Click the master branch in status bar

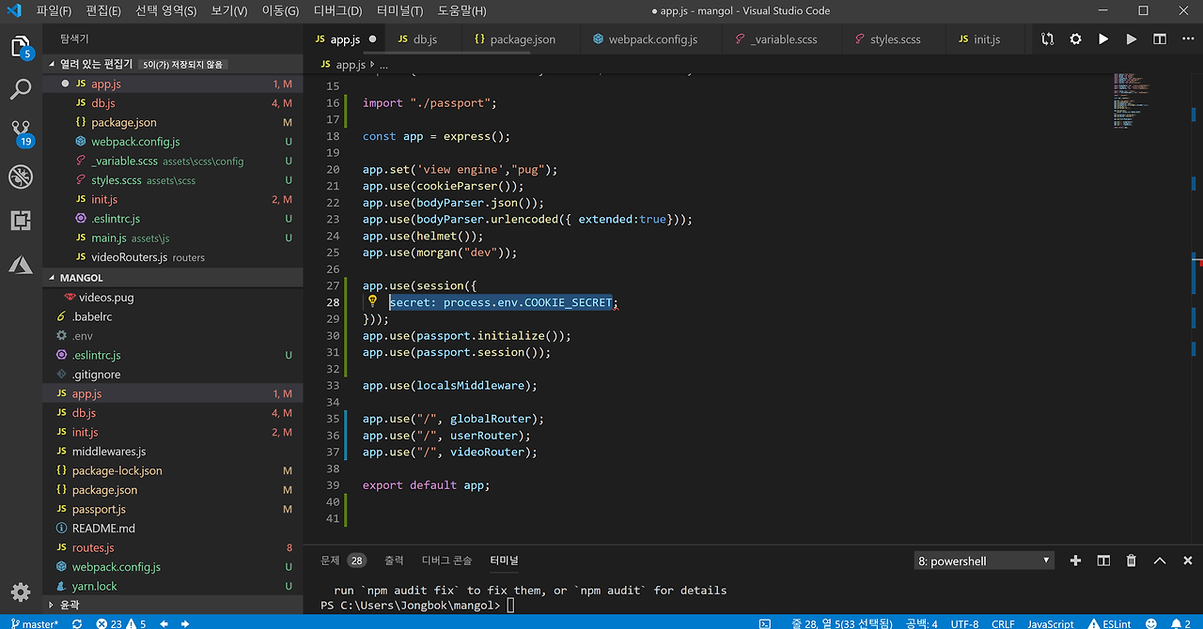(35, 623)
